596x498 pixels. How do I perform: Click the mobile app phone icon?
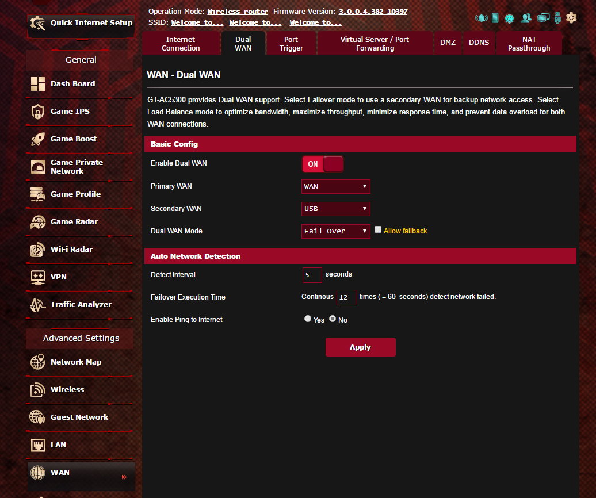(495, 18)
